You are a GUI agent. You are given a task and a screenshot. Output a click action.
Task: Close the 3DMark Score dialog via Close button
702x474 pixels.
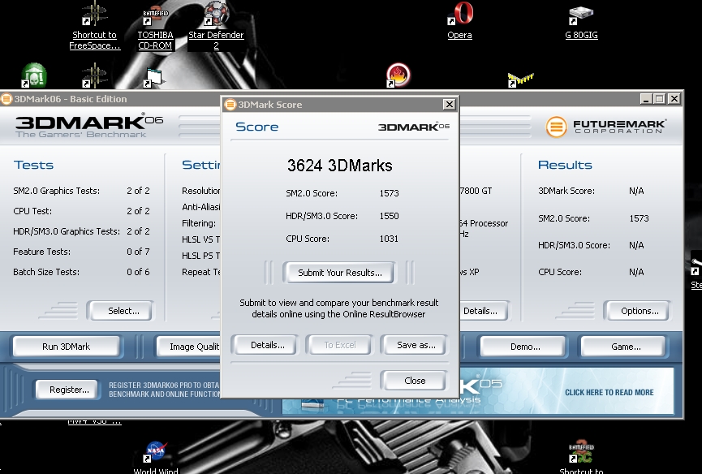click(x=415, y=381)
